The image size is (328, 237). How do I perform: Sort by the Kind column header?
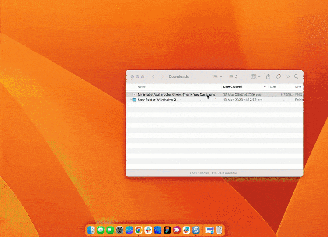coord(298,87)
